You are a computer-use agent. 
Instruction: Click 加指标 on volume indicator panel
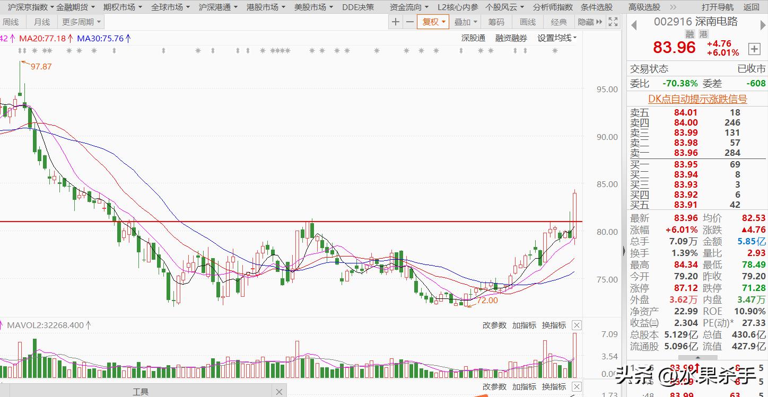click(524, 325)
